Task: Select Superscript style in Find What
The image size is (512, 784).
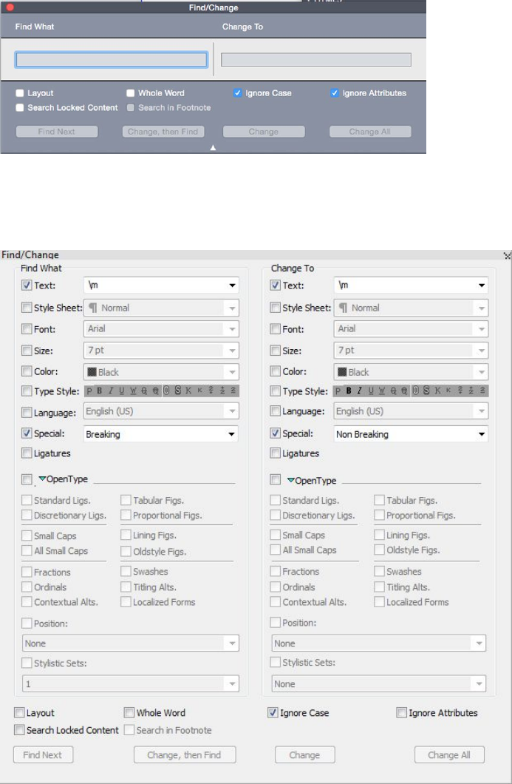Action: pos(211,391)
